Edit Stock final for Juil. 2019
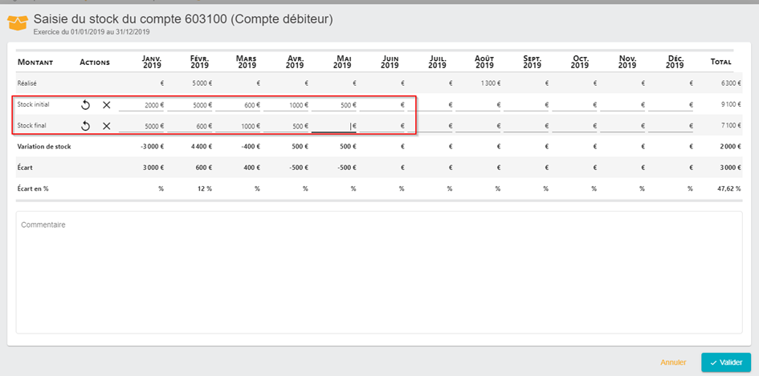This screenshot has height=376, width=759. 430,126
